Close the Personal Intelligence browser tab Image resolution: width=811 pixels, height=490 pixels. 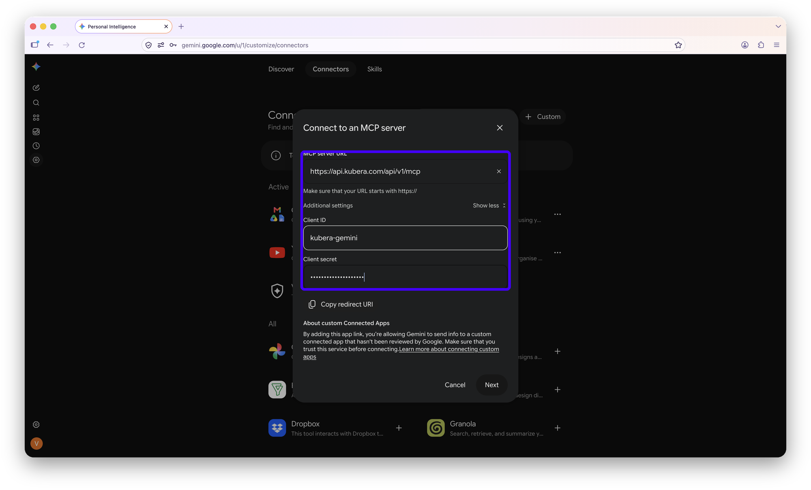pyautogui.click(x=166, y=26)
